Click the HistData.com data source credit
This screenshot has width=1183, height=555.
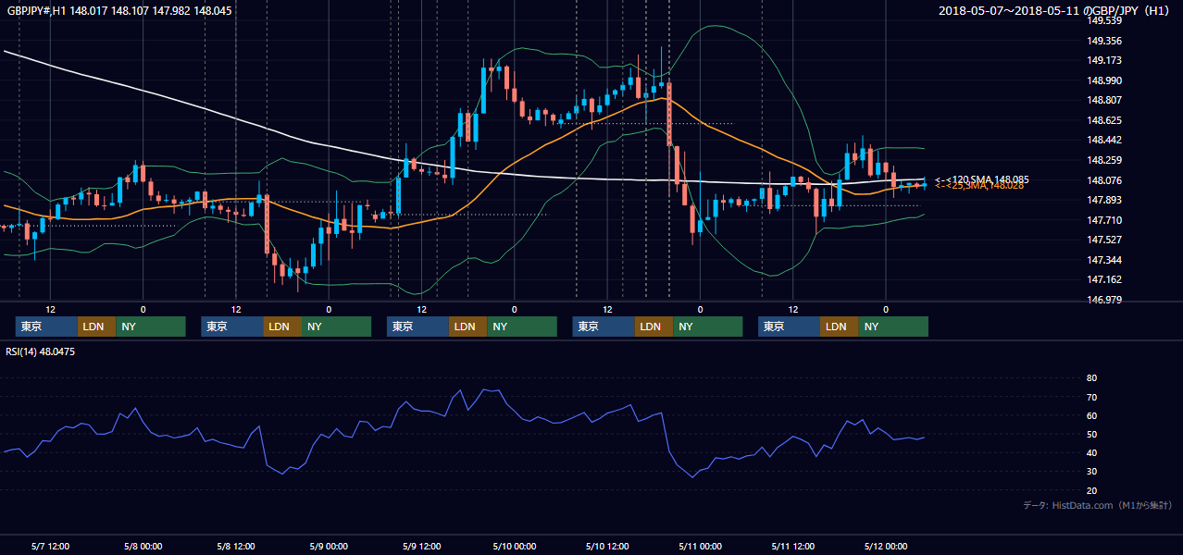1098,505
